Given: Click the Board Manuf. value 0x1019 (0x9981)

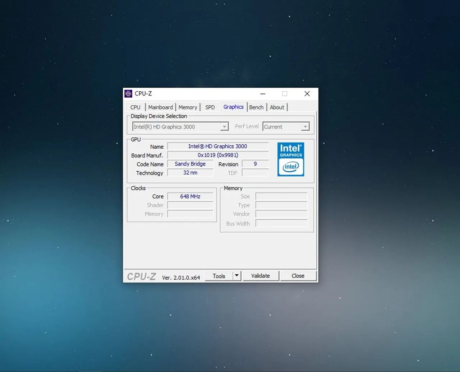Looking at the screenshot, I should (218, 155).
